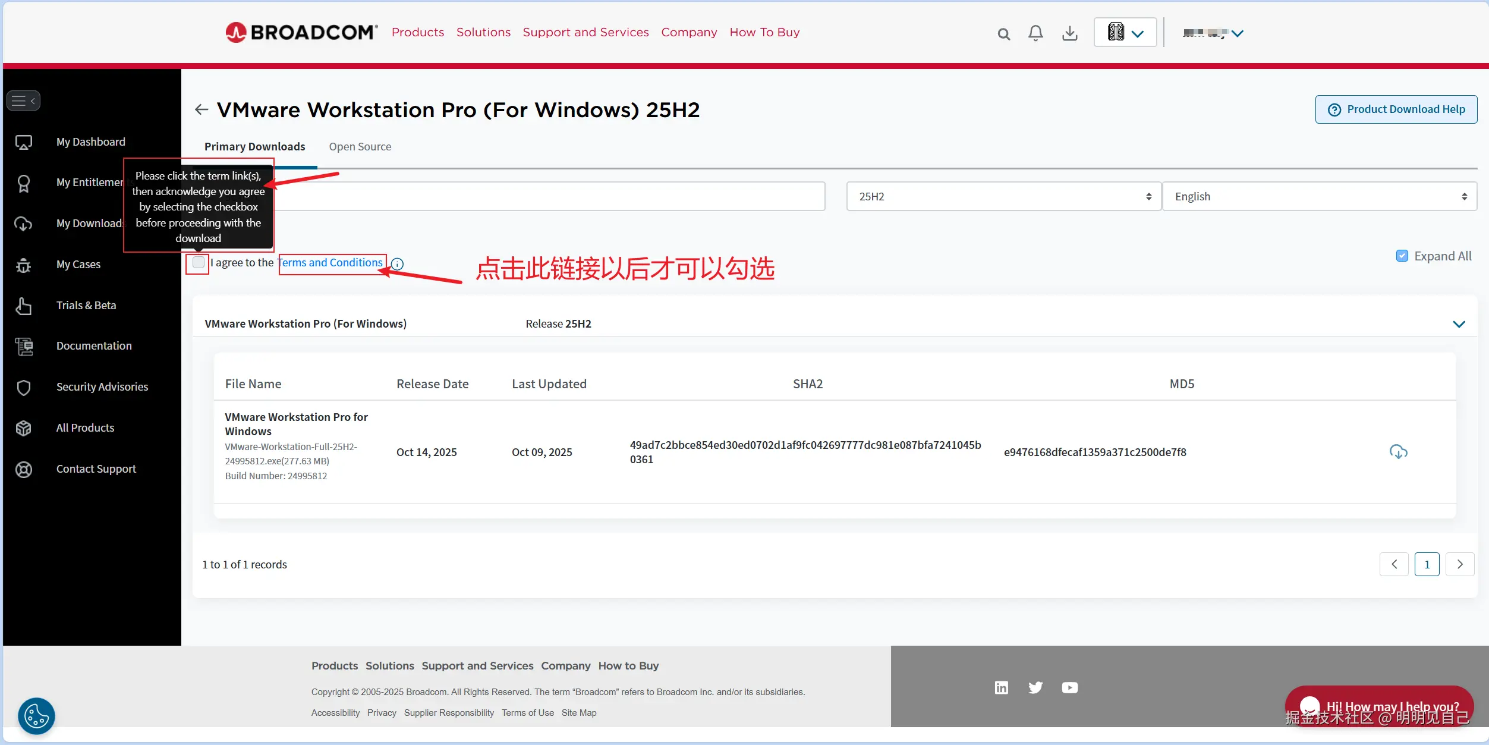Click the cloud download icon for Workstation Pro
Image resolution: width=1489 pixels, height=745 pixels.
[x=1398, y=452]
